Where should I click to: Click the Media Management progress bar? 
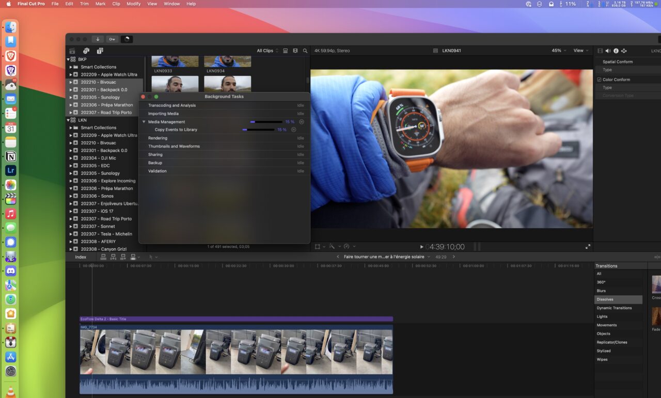click(x=266, y=122)
